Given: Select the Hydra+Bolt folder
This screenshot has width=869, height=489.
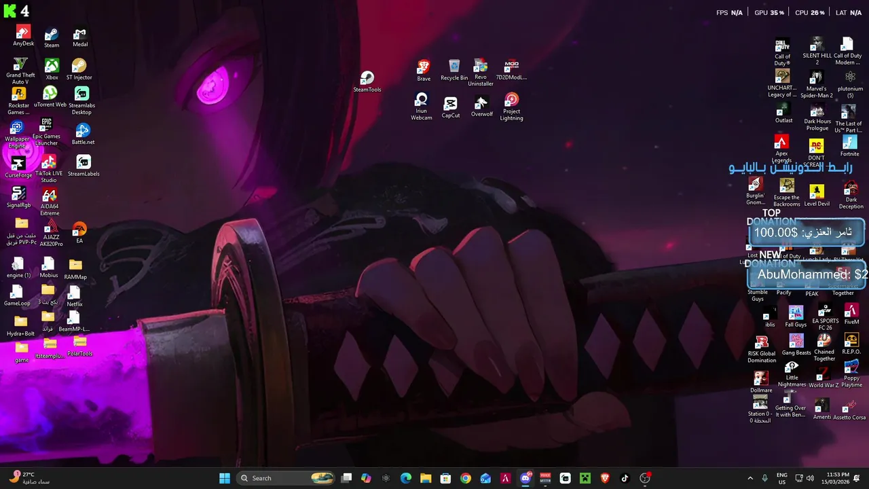Looking at the screenshot, I should coord(20,326).
